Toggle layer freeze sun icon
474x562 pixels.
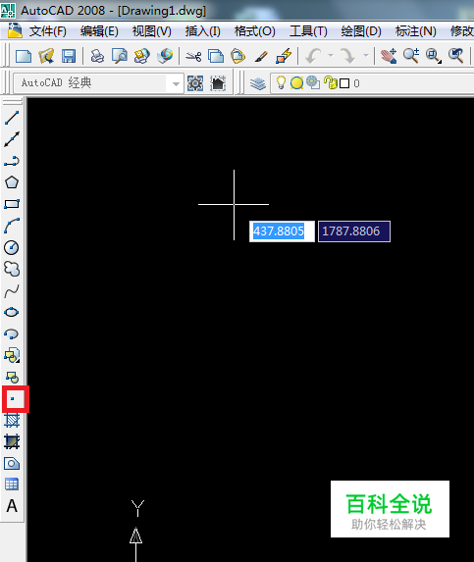point(296,82)
